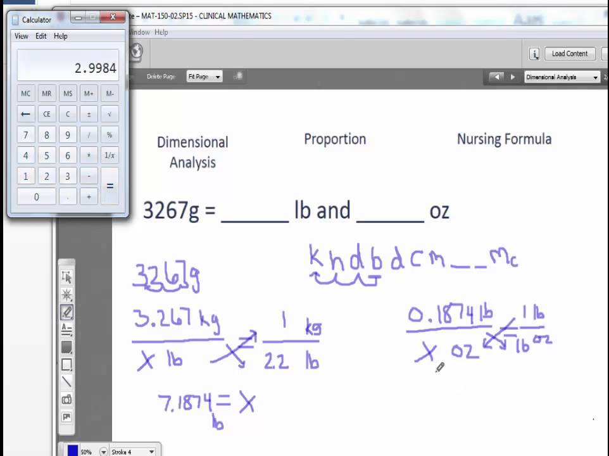Click the calculator percent key
609x456 pixels.
(110, 135)
